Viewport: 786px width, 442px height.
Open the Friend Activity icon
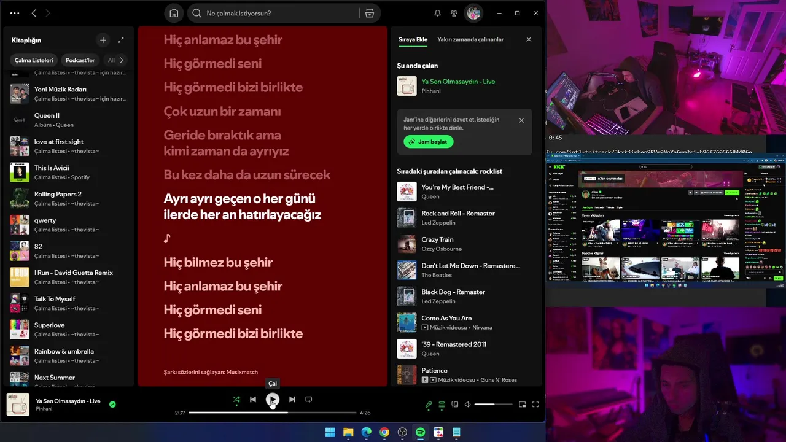pyautogui.click(x=454, y=13)
